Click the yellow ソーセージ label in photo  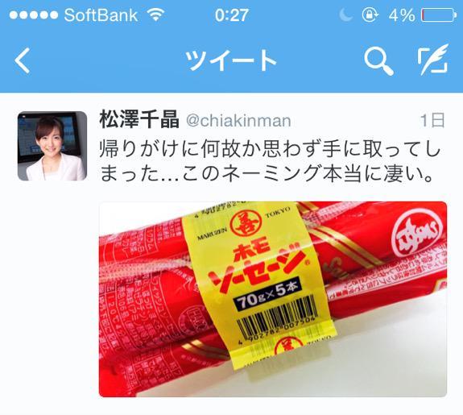click(x=258, y=284)
